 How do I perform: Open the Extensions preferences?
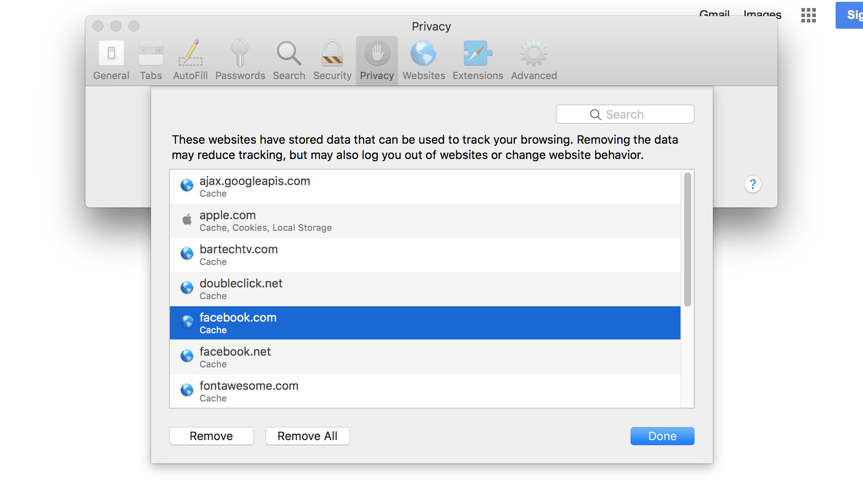(x=477, y=59)
